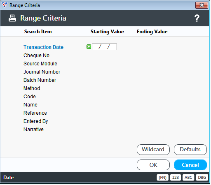Select the Cheque No. search item
The width and height of the screenshot is (211, 185).
tap(37, 55)
